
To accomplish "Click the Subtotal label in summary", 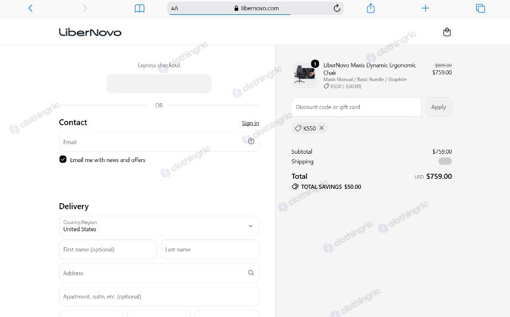I will point(302,151).
